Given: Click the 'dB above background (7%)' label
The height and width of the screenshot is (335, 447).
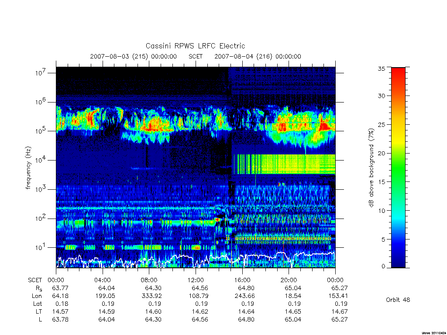Looking at the screenshot, I should 371,167.
